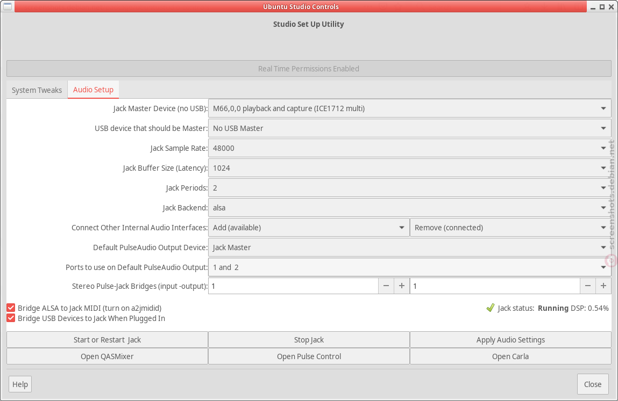Launch Open Pulse Control

tap(309, 356)
